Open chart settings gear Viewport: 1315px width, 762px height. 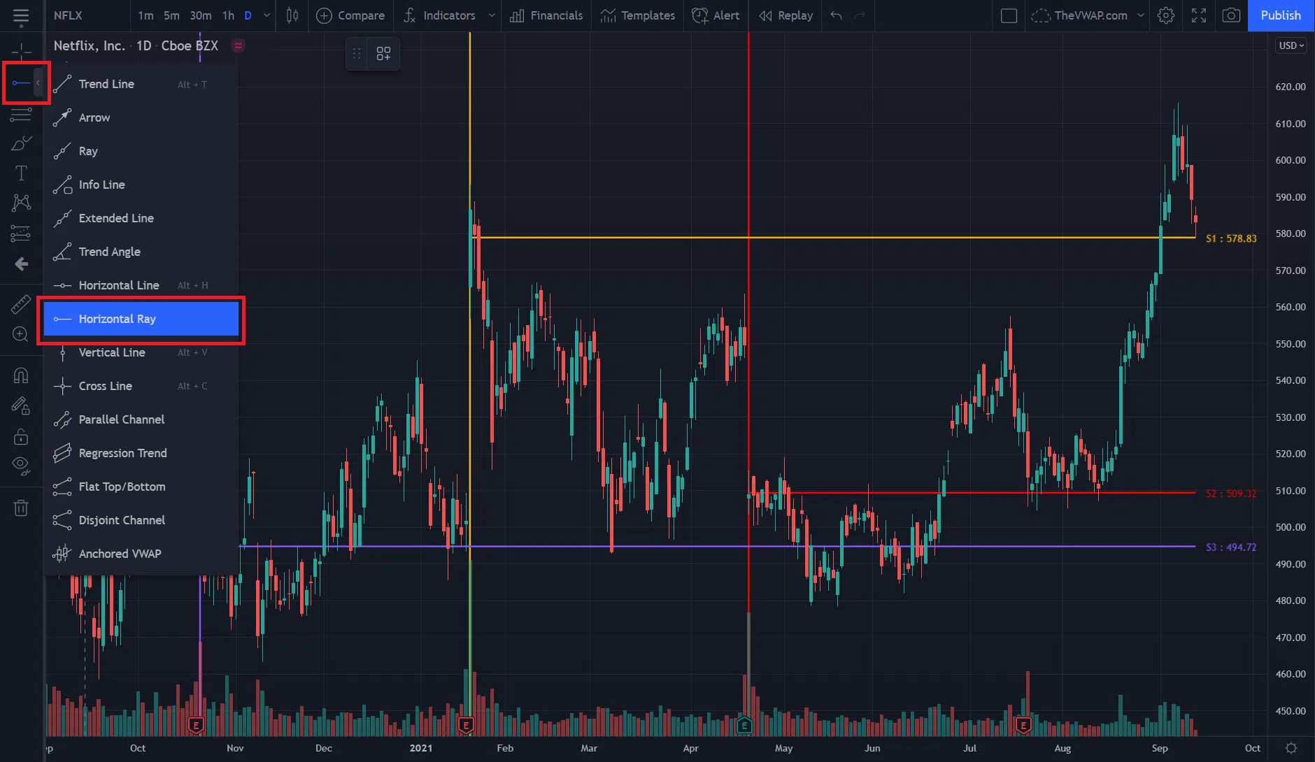pos(1166,15)
